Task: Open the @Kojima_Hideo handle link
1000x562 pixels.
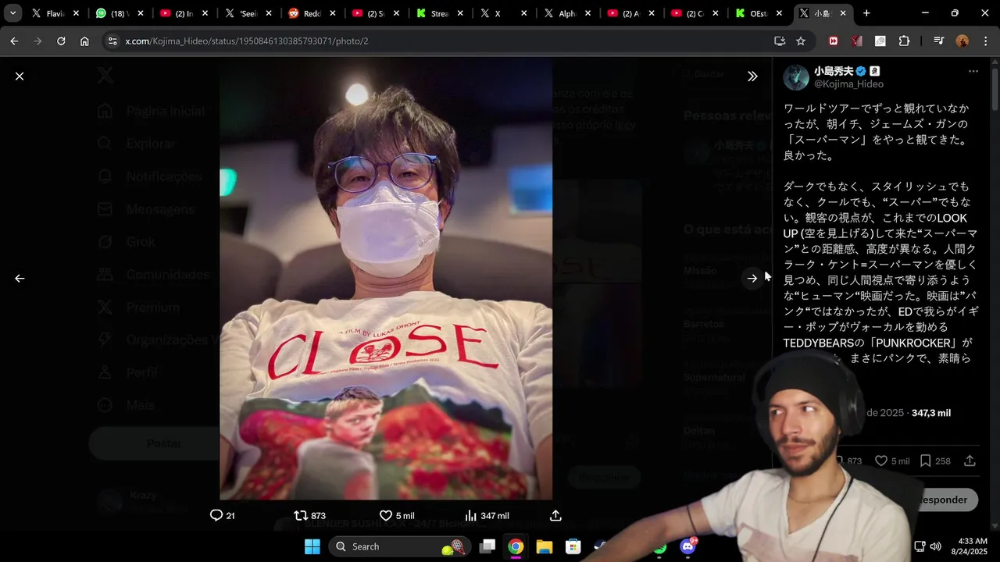Action: [848, 84]
